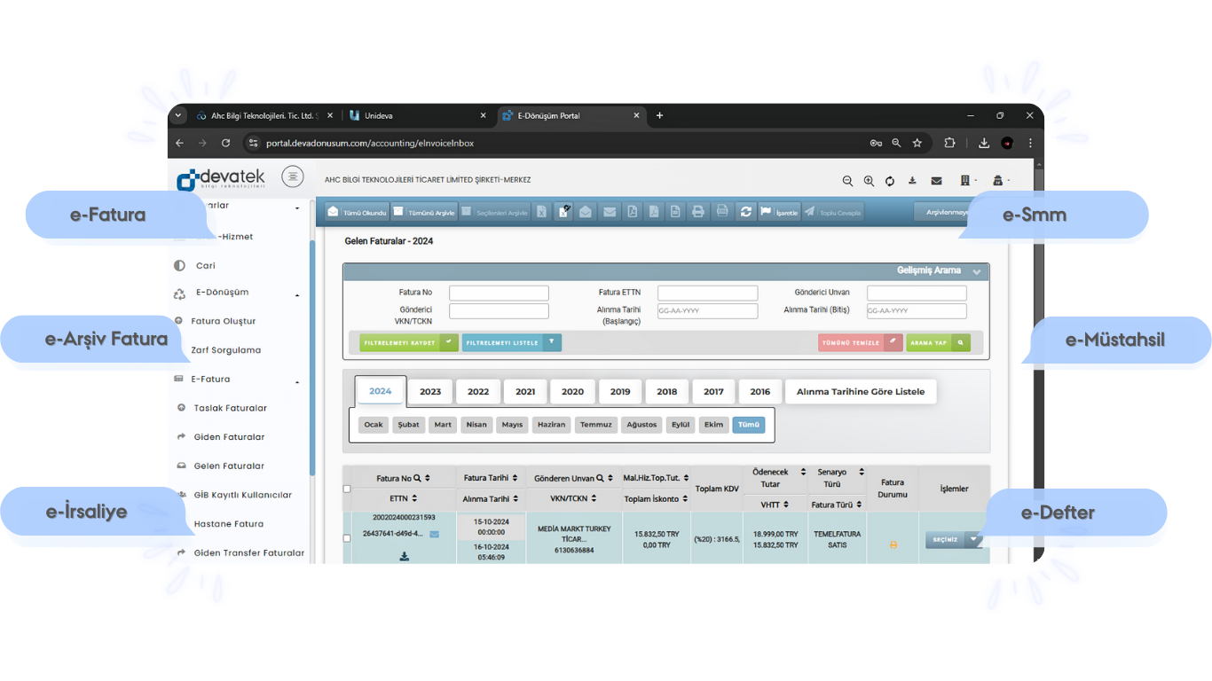Click the zoom in magnifier icon in header
The image size is (1212, 681).
pos(869,181)
